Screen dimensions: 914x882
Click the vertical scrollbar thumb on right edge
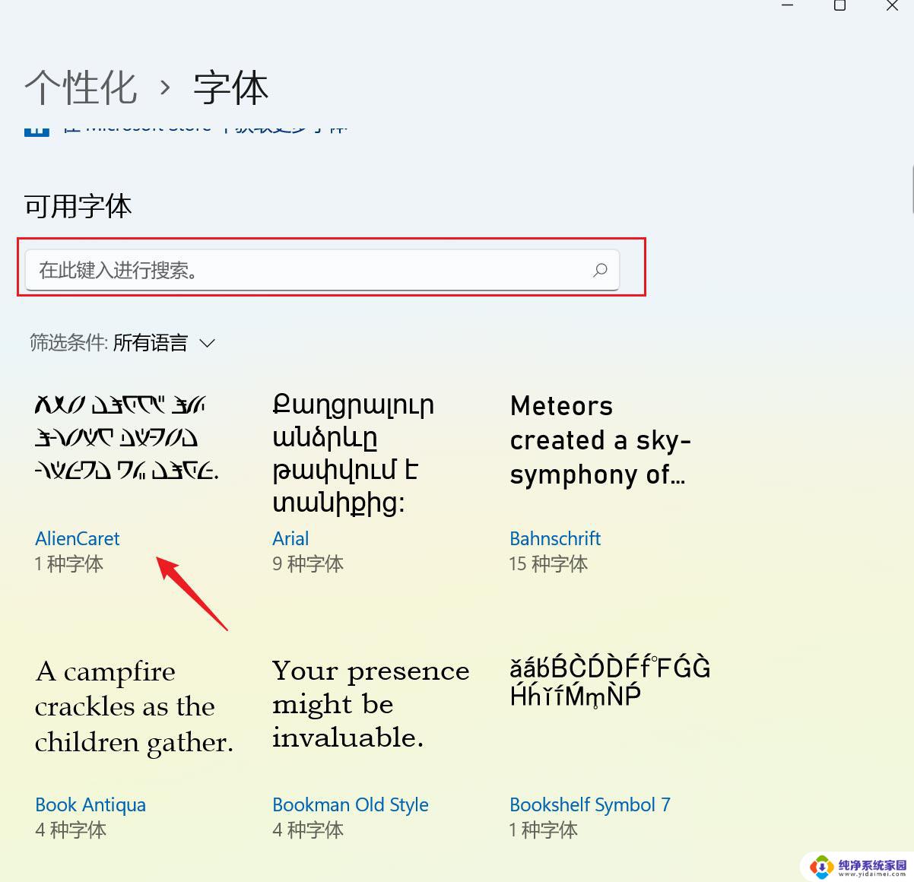[x=911, y=190]
